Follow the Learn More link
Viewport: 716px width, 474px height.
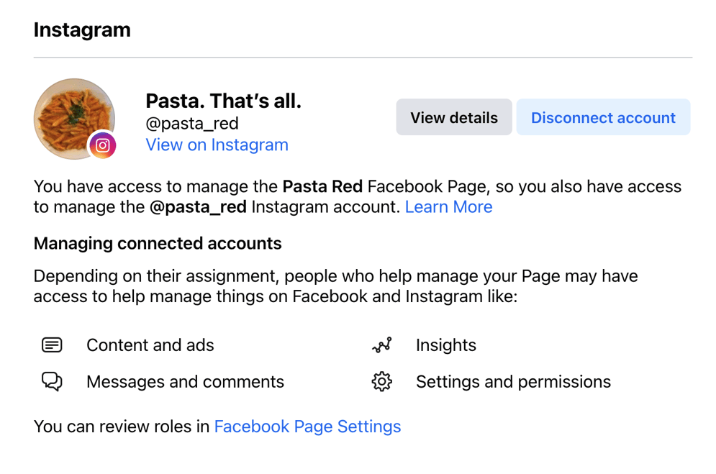click(x=448, y=207)
